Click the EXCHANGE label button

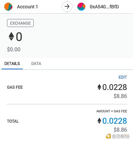pyautogui.click(x=20, y=23)
